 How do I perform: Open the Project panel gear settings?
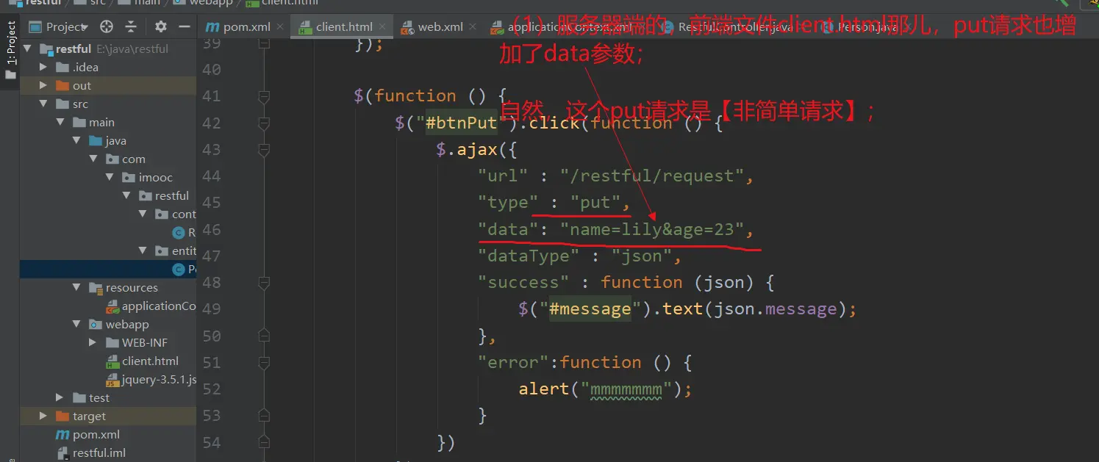(161, 26)
